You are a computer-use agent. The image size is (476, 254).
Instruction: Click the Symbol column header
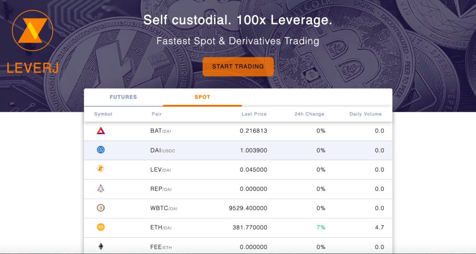click(103, 114)
